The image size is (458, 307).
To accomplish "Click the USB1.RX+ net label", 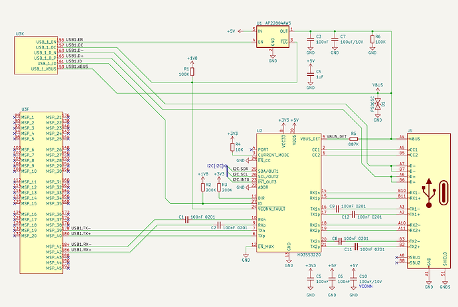I will (x=81, y=250).
